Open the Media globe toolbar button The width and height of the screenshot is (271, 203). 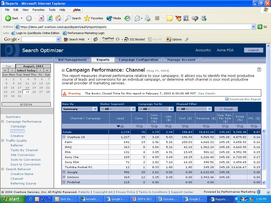pos(114,18)
